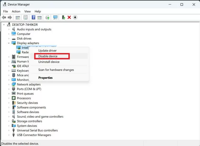
Task: Minimize the Device Manager window
Action: tap(170, 4)
